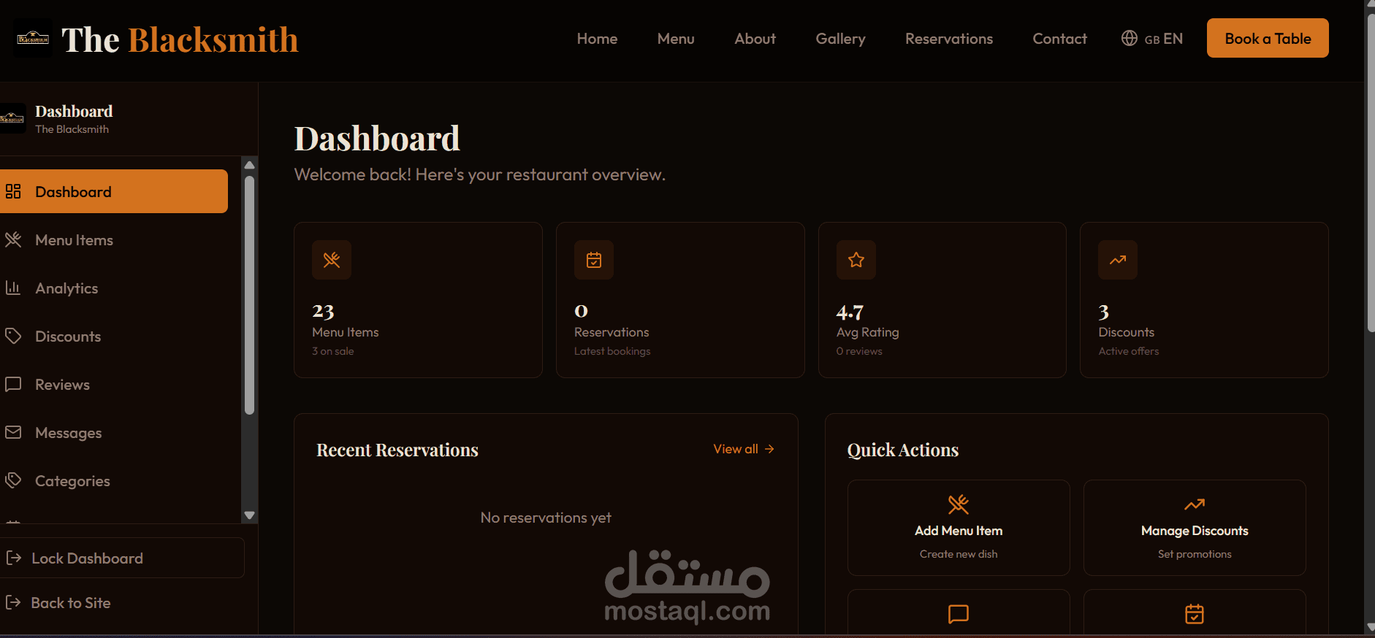The image size is (1375, 638).
Task: Click the Quick Actions heading
Action: [x=903, y=450]
